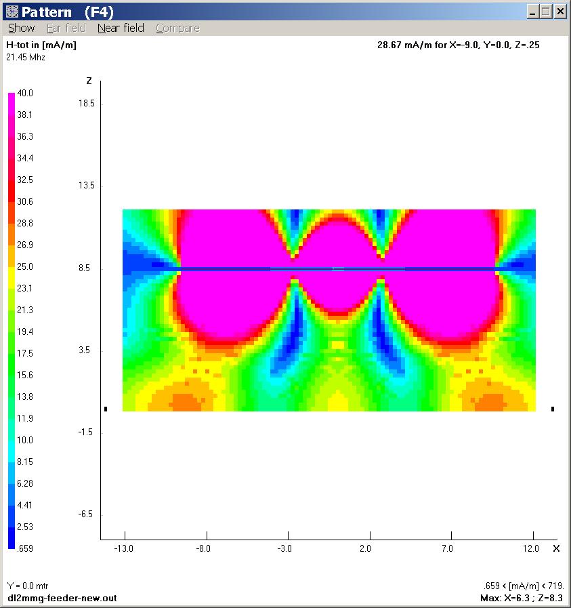Click the X axis value 2.0
The height and width of the screenshot is (608, 571).
coord(365,548)
